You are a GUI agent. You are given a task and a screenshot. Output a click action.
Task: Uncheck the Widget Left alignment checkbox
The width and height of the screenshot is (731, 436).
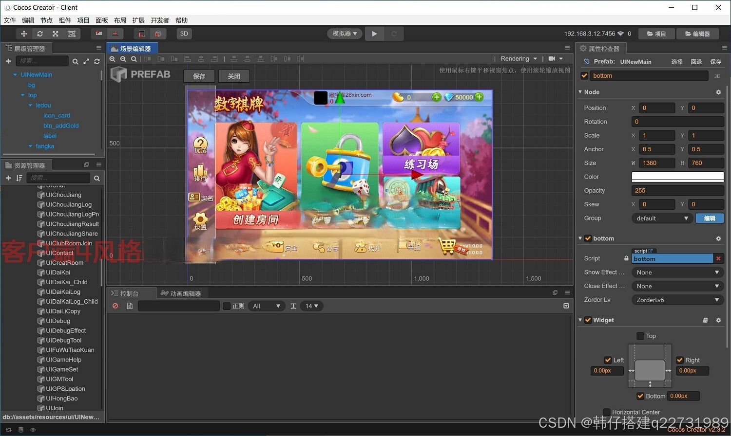(x=608, y=360)
